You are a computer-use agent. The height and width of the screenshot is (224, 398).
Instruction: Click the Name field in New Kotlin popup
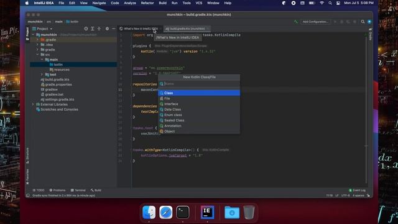(199, 83)
